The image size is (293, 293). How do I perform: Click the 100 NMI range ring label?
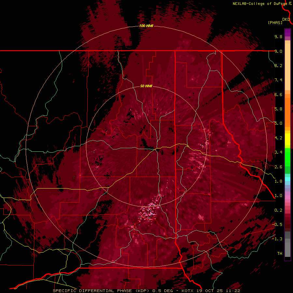tap(146, 26)
